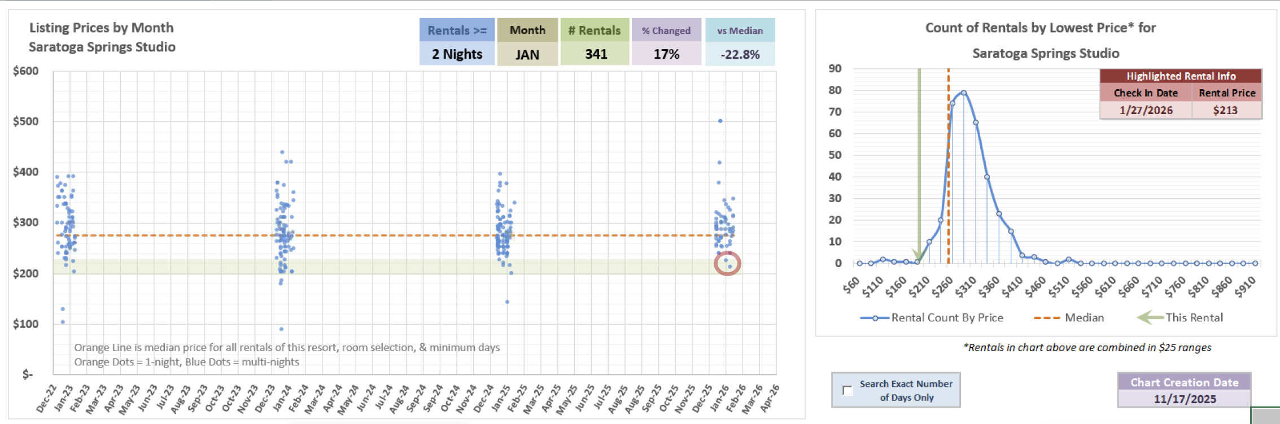This screenshot has height=424, width=1280.
Task: Select the 2 Nights rentals value cell
Action: (x=457, y=54)
